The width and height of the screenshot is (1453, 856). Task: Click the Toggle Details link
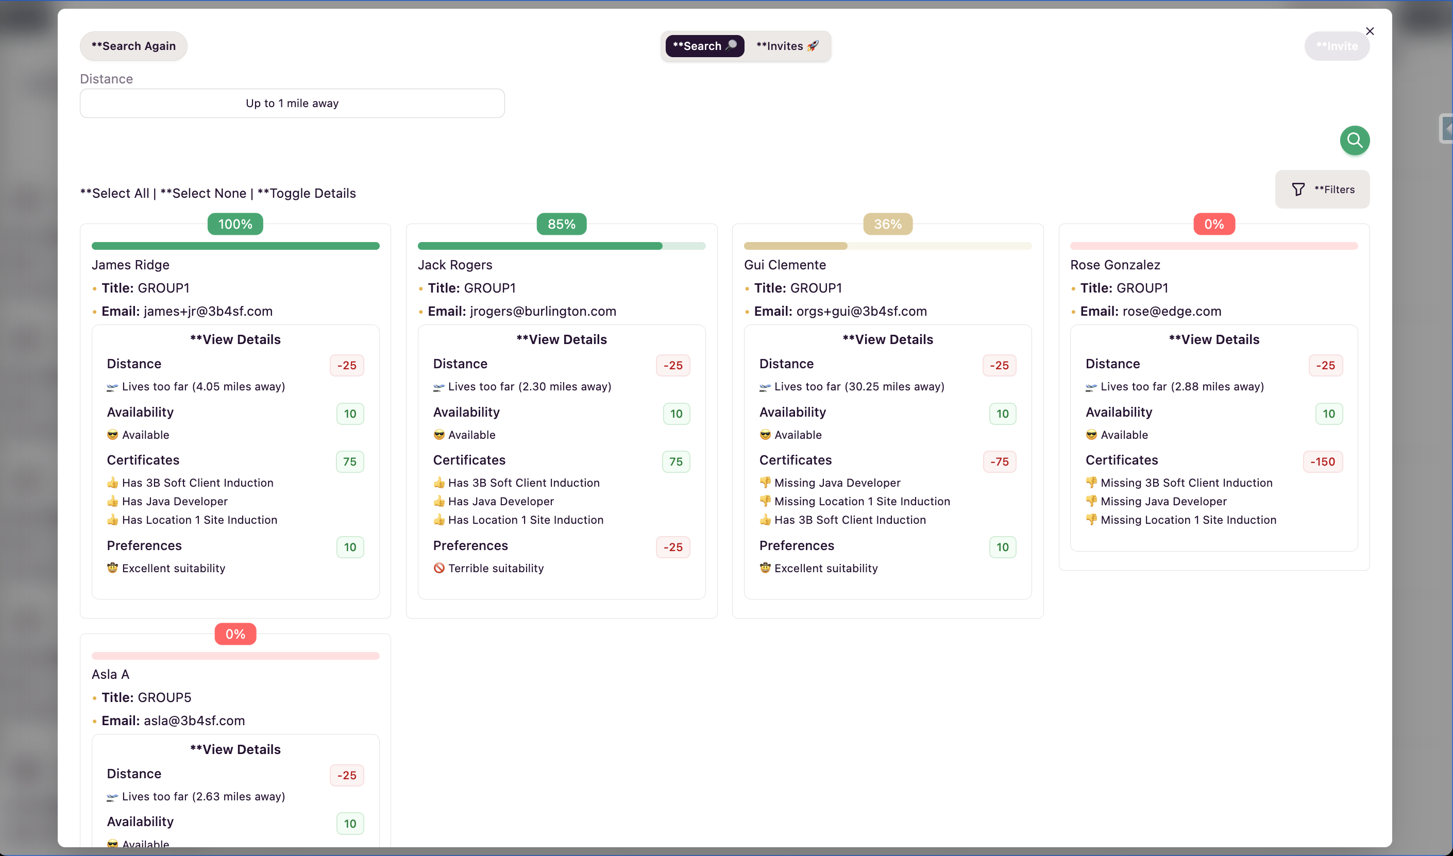click(x=307, y=193)
